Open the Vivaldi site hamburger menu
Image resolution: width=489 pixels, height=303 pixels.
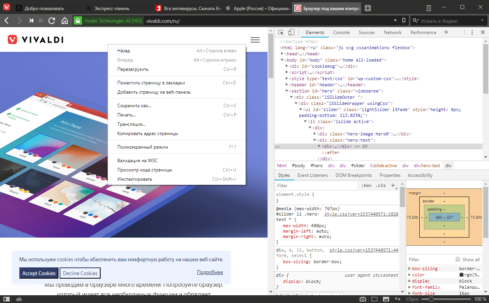(255, 39)
